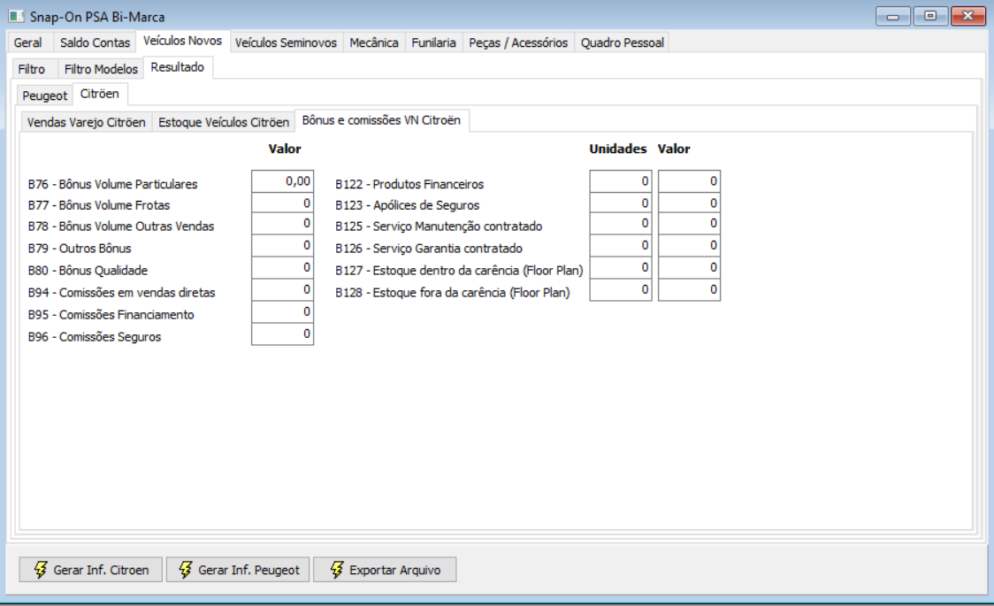Click the B128 - Estoque fora da carência label
This screenshot has height=606, width=994.
coord(453,293)
